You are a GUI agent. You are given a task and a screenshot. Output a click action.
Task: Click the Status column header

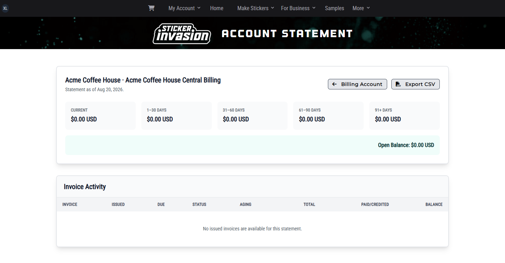pyautogui.click(x=199, y=204)
